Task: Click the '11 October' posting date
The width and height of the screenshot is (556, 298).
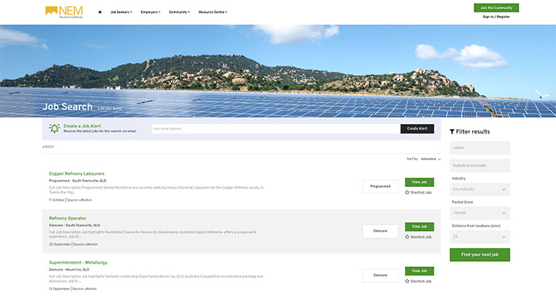Action: click(57, 200)
